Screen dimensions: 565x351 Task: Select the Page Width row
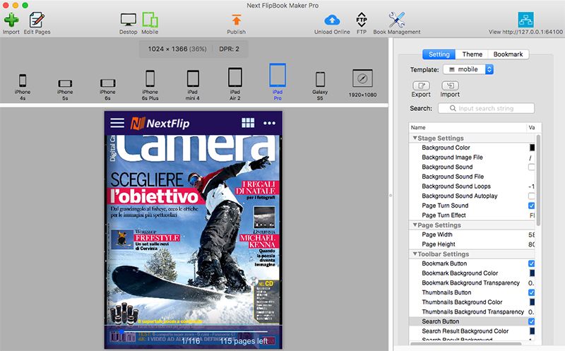[x=472, y=234]
